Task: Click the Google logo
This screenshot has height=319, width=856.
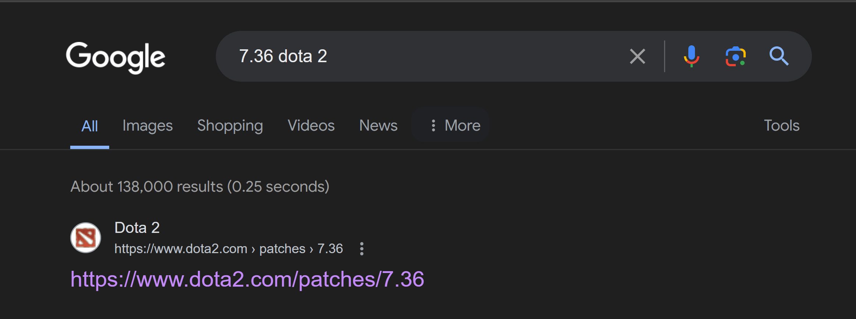Action: [x=115, y=57]
